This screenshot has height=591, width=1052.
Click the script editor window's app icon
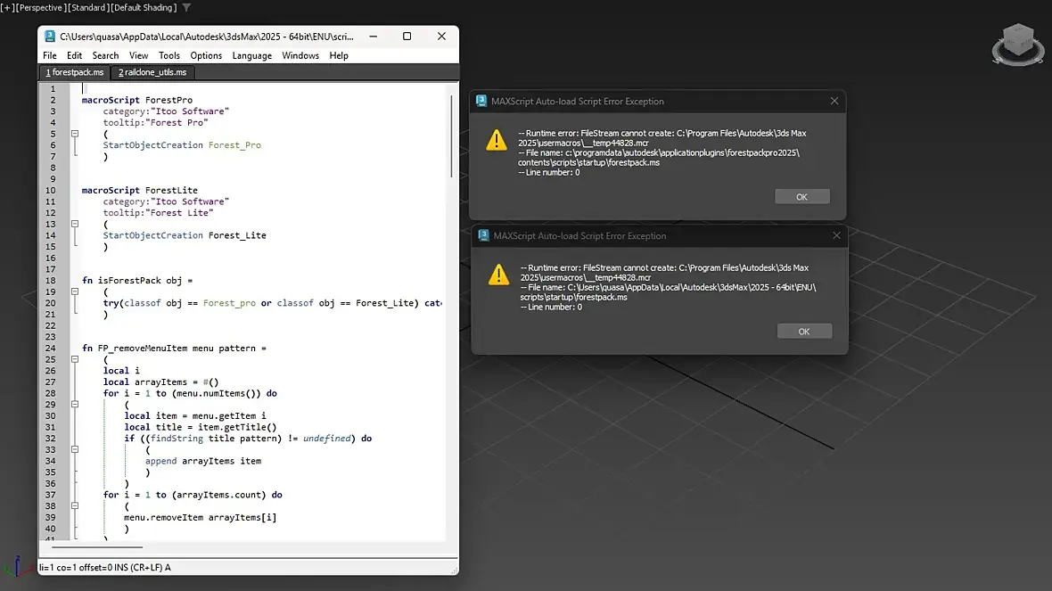(50, 37)
